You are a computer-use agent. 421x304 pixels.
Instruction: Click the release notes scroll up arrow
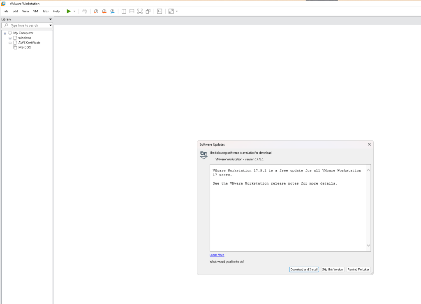pos(368,170)
